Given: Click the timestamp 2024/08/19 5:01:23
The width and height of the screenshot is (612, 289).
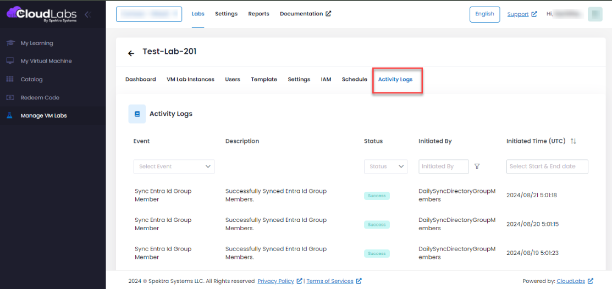Looking at the screenshot, I should click(532, 253).
